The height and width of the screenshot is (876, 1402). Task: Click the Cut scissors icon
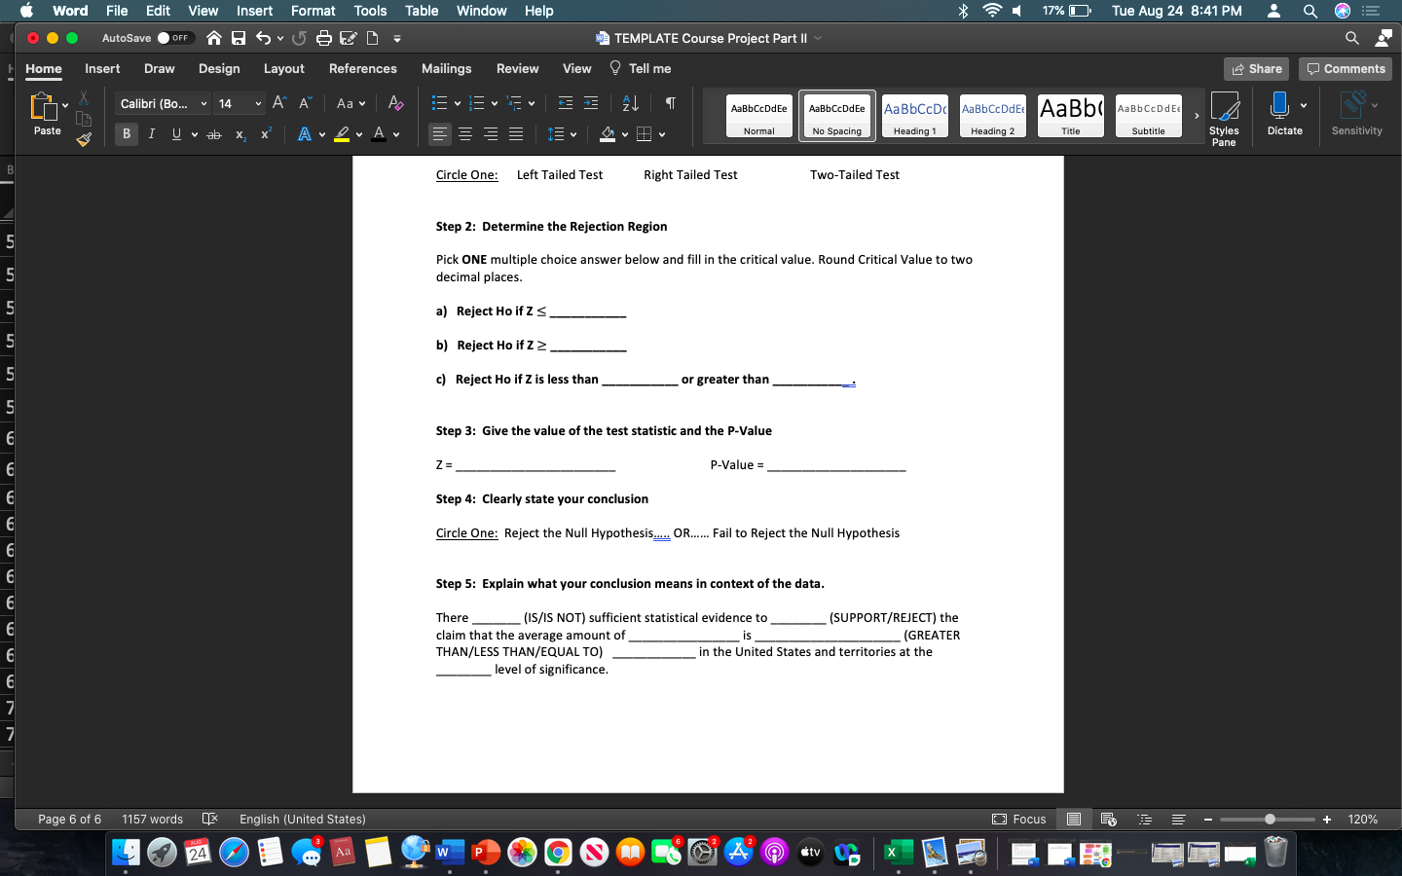(x=84, y=97)
